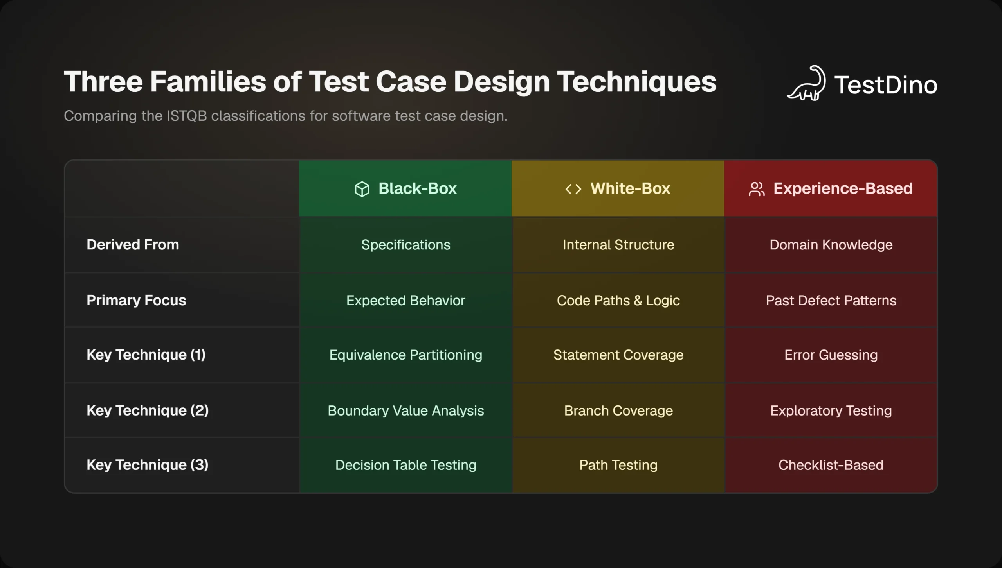Click the 'Three Families of Test Case Design Techniques' title
Viewport: 1002px width, 568px height.
click(390, 81)
